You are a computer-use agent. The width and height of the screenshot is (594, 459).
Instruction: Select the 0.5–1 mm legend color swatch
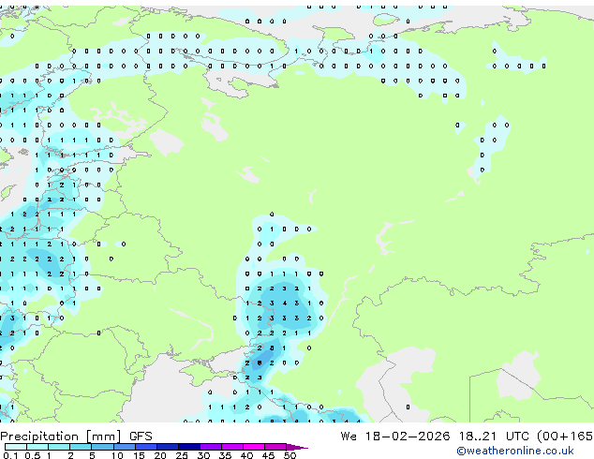coord(37,447)
